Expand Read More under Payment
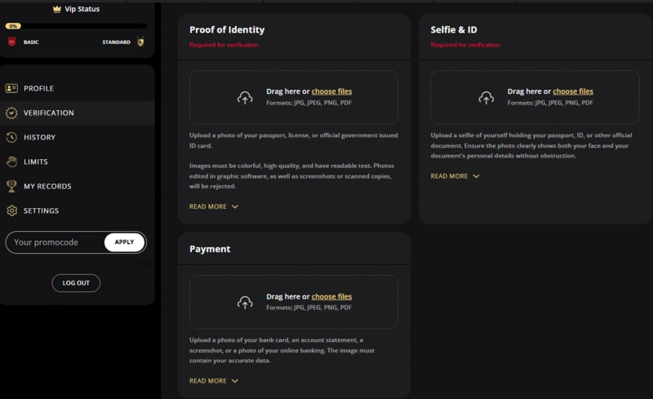Image resolution: width=653 pixels, height=399 pixels. pos(214,381)
